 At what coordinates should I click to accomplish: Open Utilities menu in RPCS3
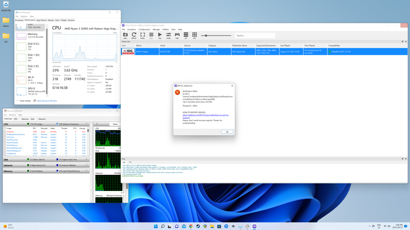pos(166,29)
